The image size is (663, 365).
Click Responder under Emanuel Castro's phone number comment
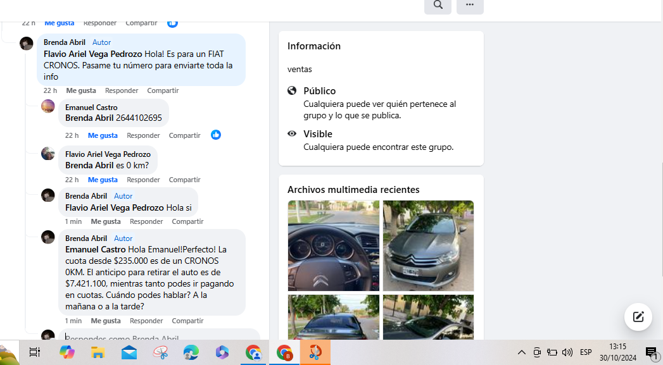143,135
